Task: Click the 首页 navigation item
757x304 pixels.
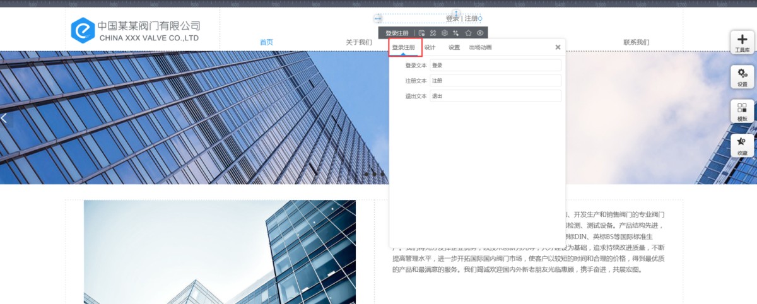Action: tap(266, 42)
